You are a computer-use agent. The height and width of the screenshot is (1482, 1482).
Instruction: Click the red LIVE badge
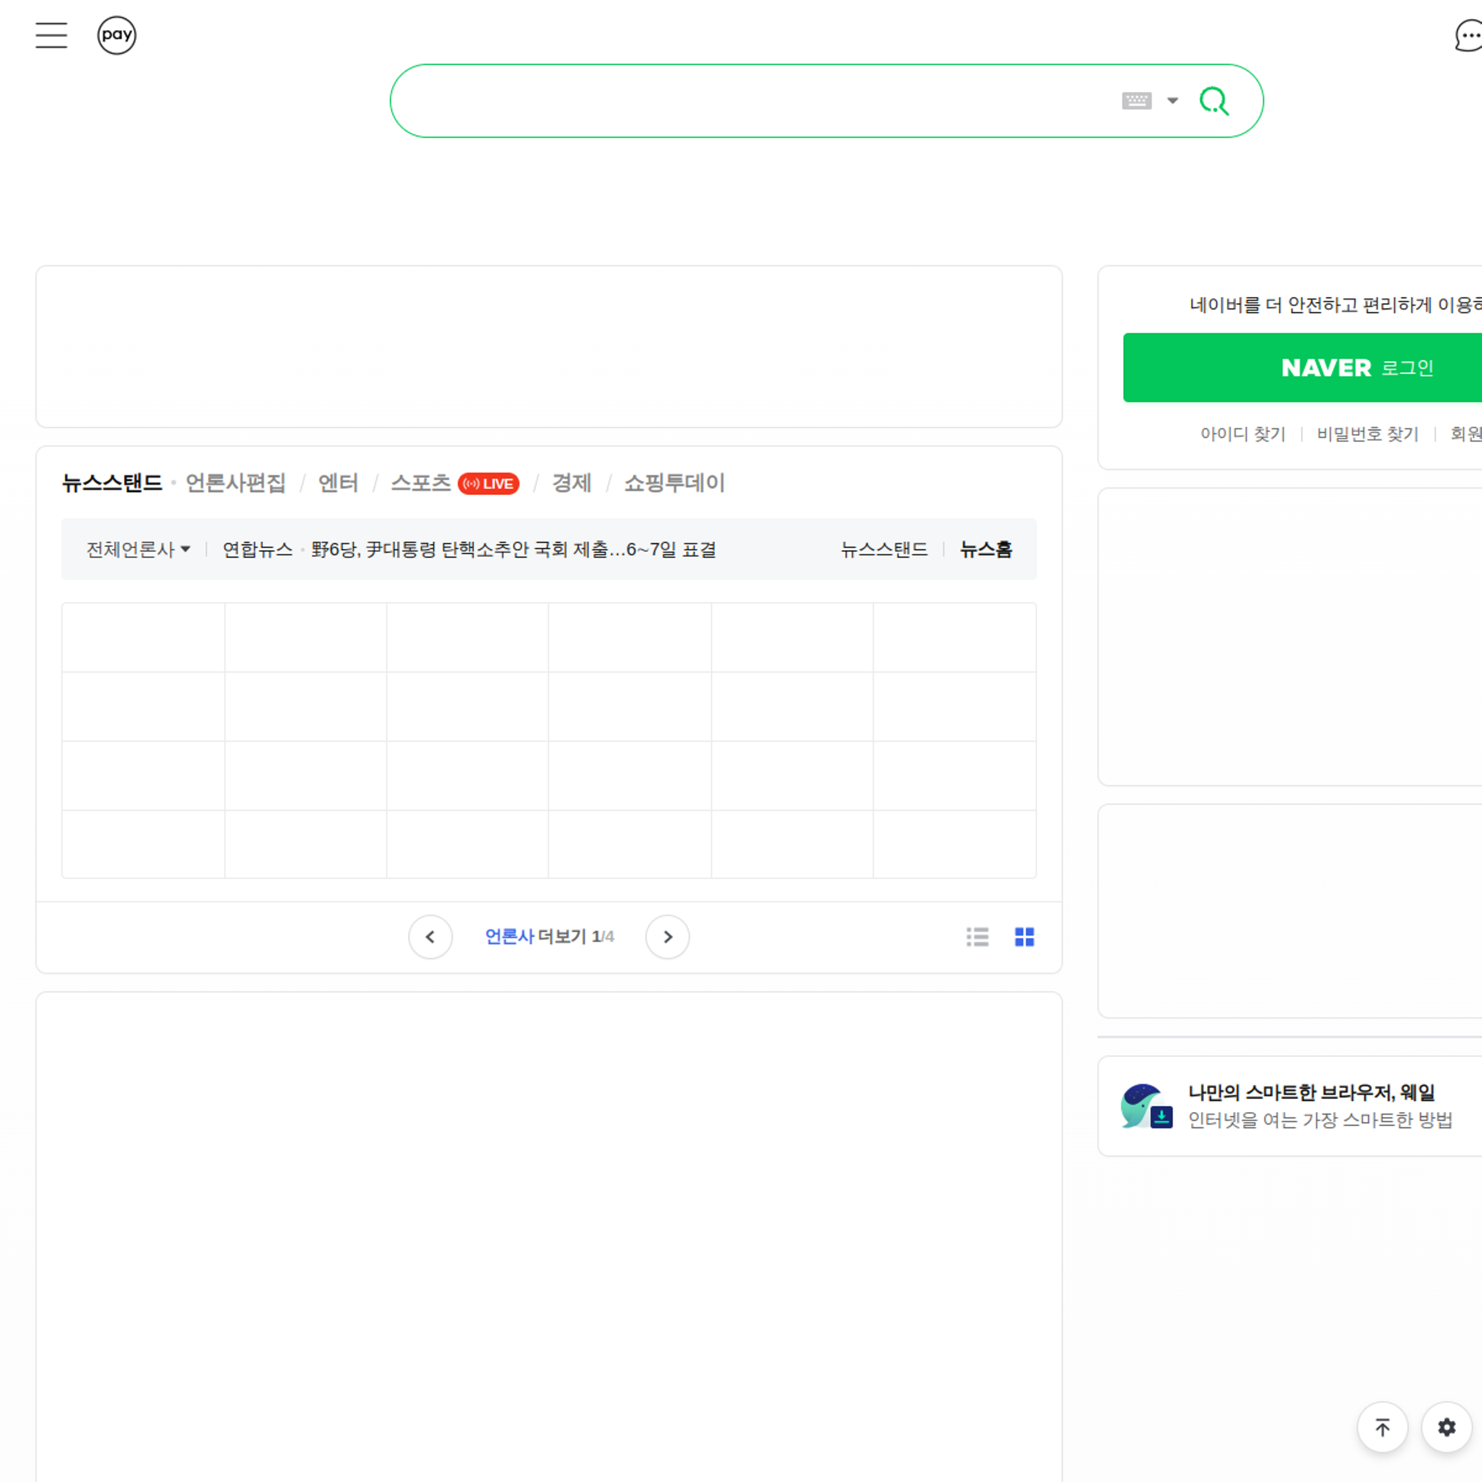(489, 483)
